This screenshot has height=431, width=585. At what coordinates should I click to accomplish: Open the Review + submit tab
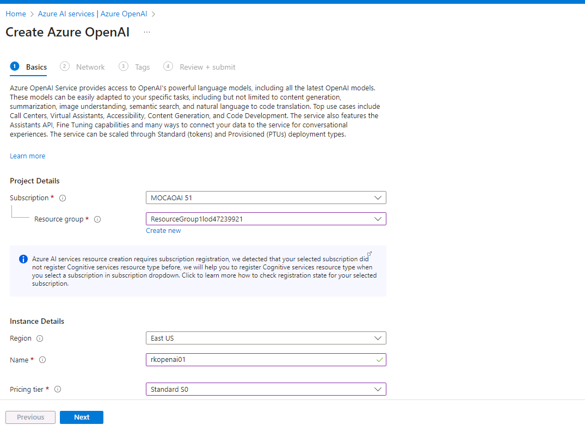(x=207, y=67)
